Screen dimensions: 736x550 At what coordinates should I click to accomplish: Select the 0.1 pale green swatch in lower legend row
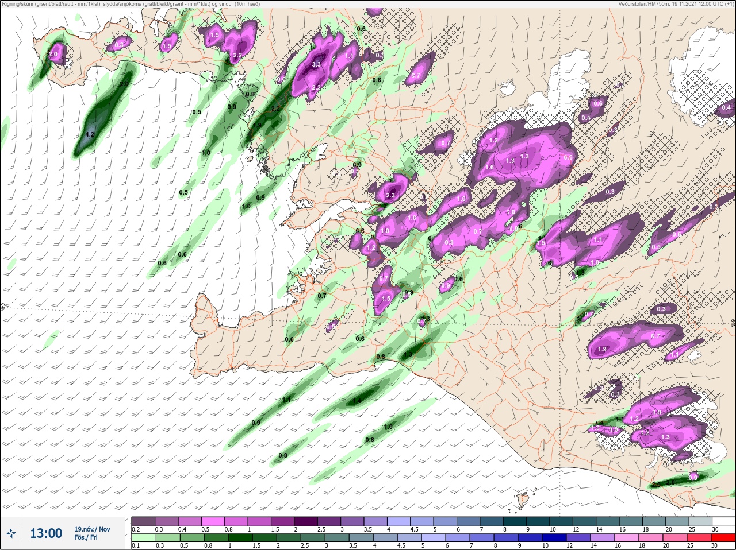(x=143, y=537)
